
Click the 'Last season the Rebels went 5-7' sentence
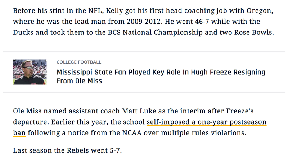[x=67, y=150]
